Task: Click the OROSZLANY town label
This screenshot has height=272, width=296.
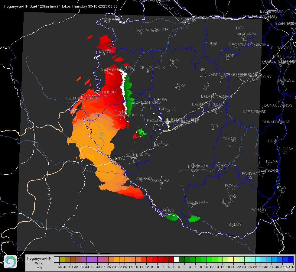Action: coord(240,44)
